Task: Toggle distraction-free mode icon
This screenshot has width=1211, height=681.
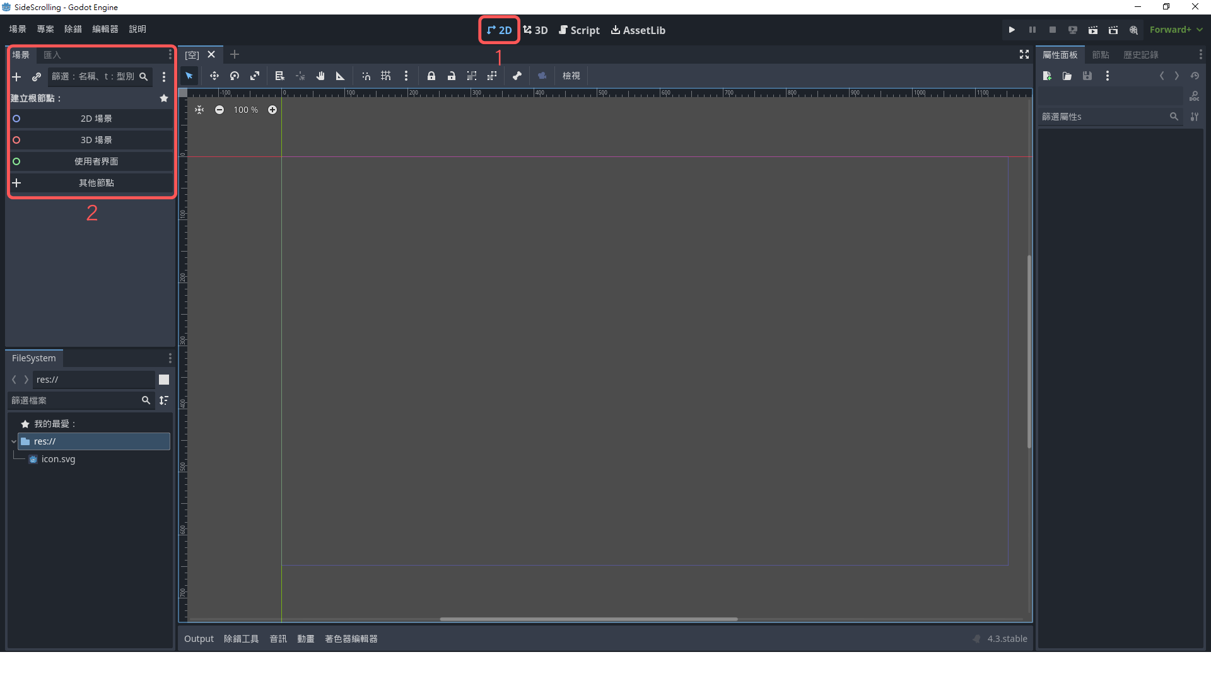Action: (1024, 55)
